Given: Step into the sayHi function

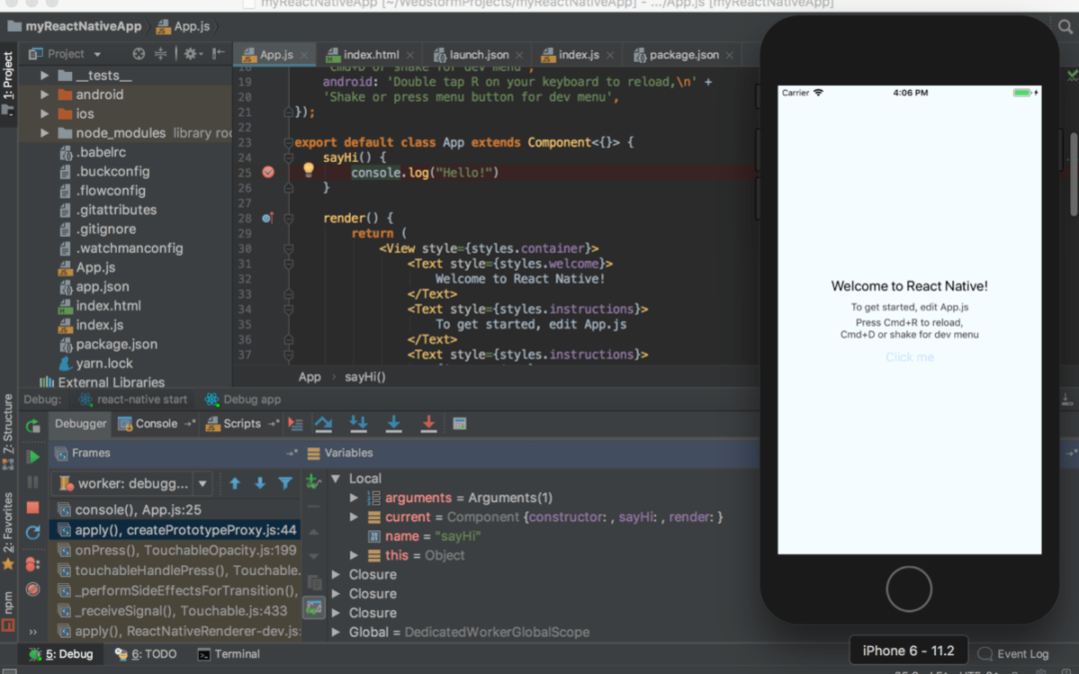Looking at the screenshot, I should (359, 423).
